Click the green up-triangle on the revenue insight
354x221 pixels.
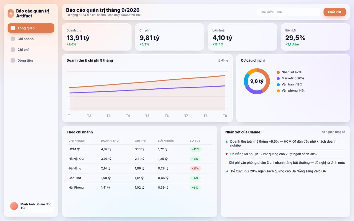[x=227, y=141]
